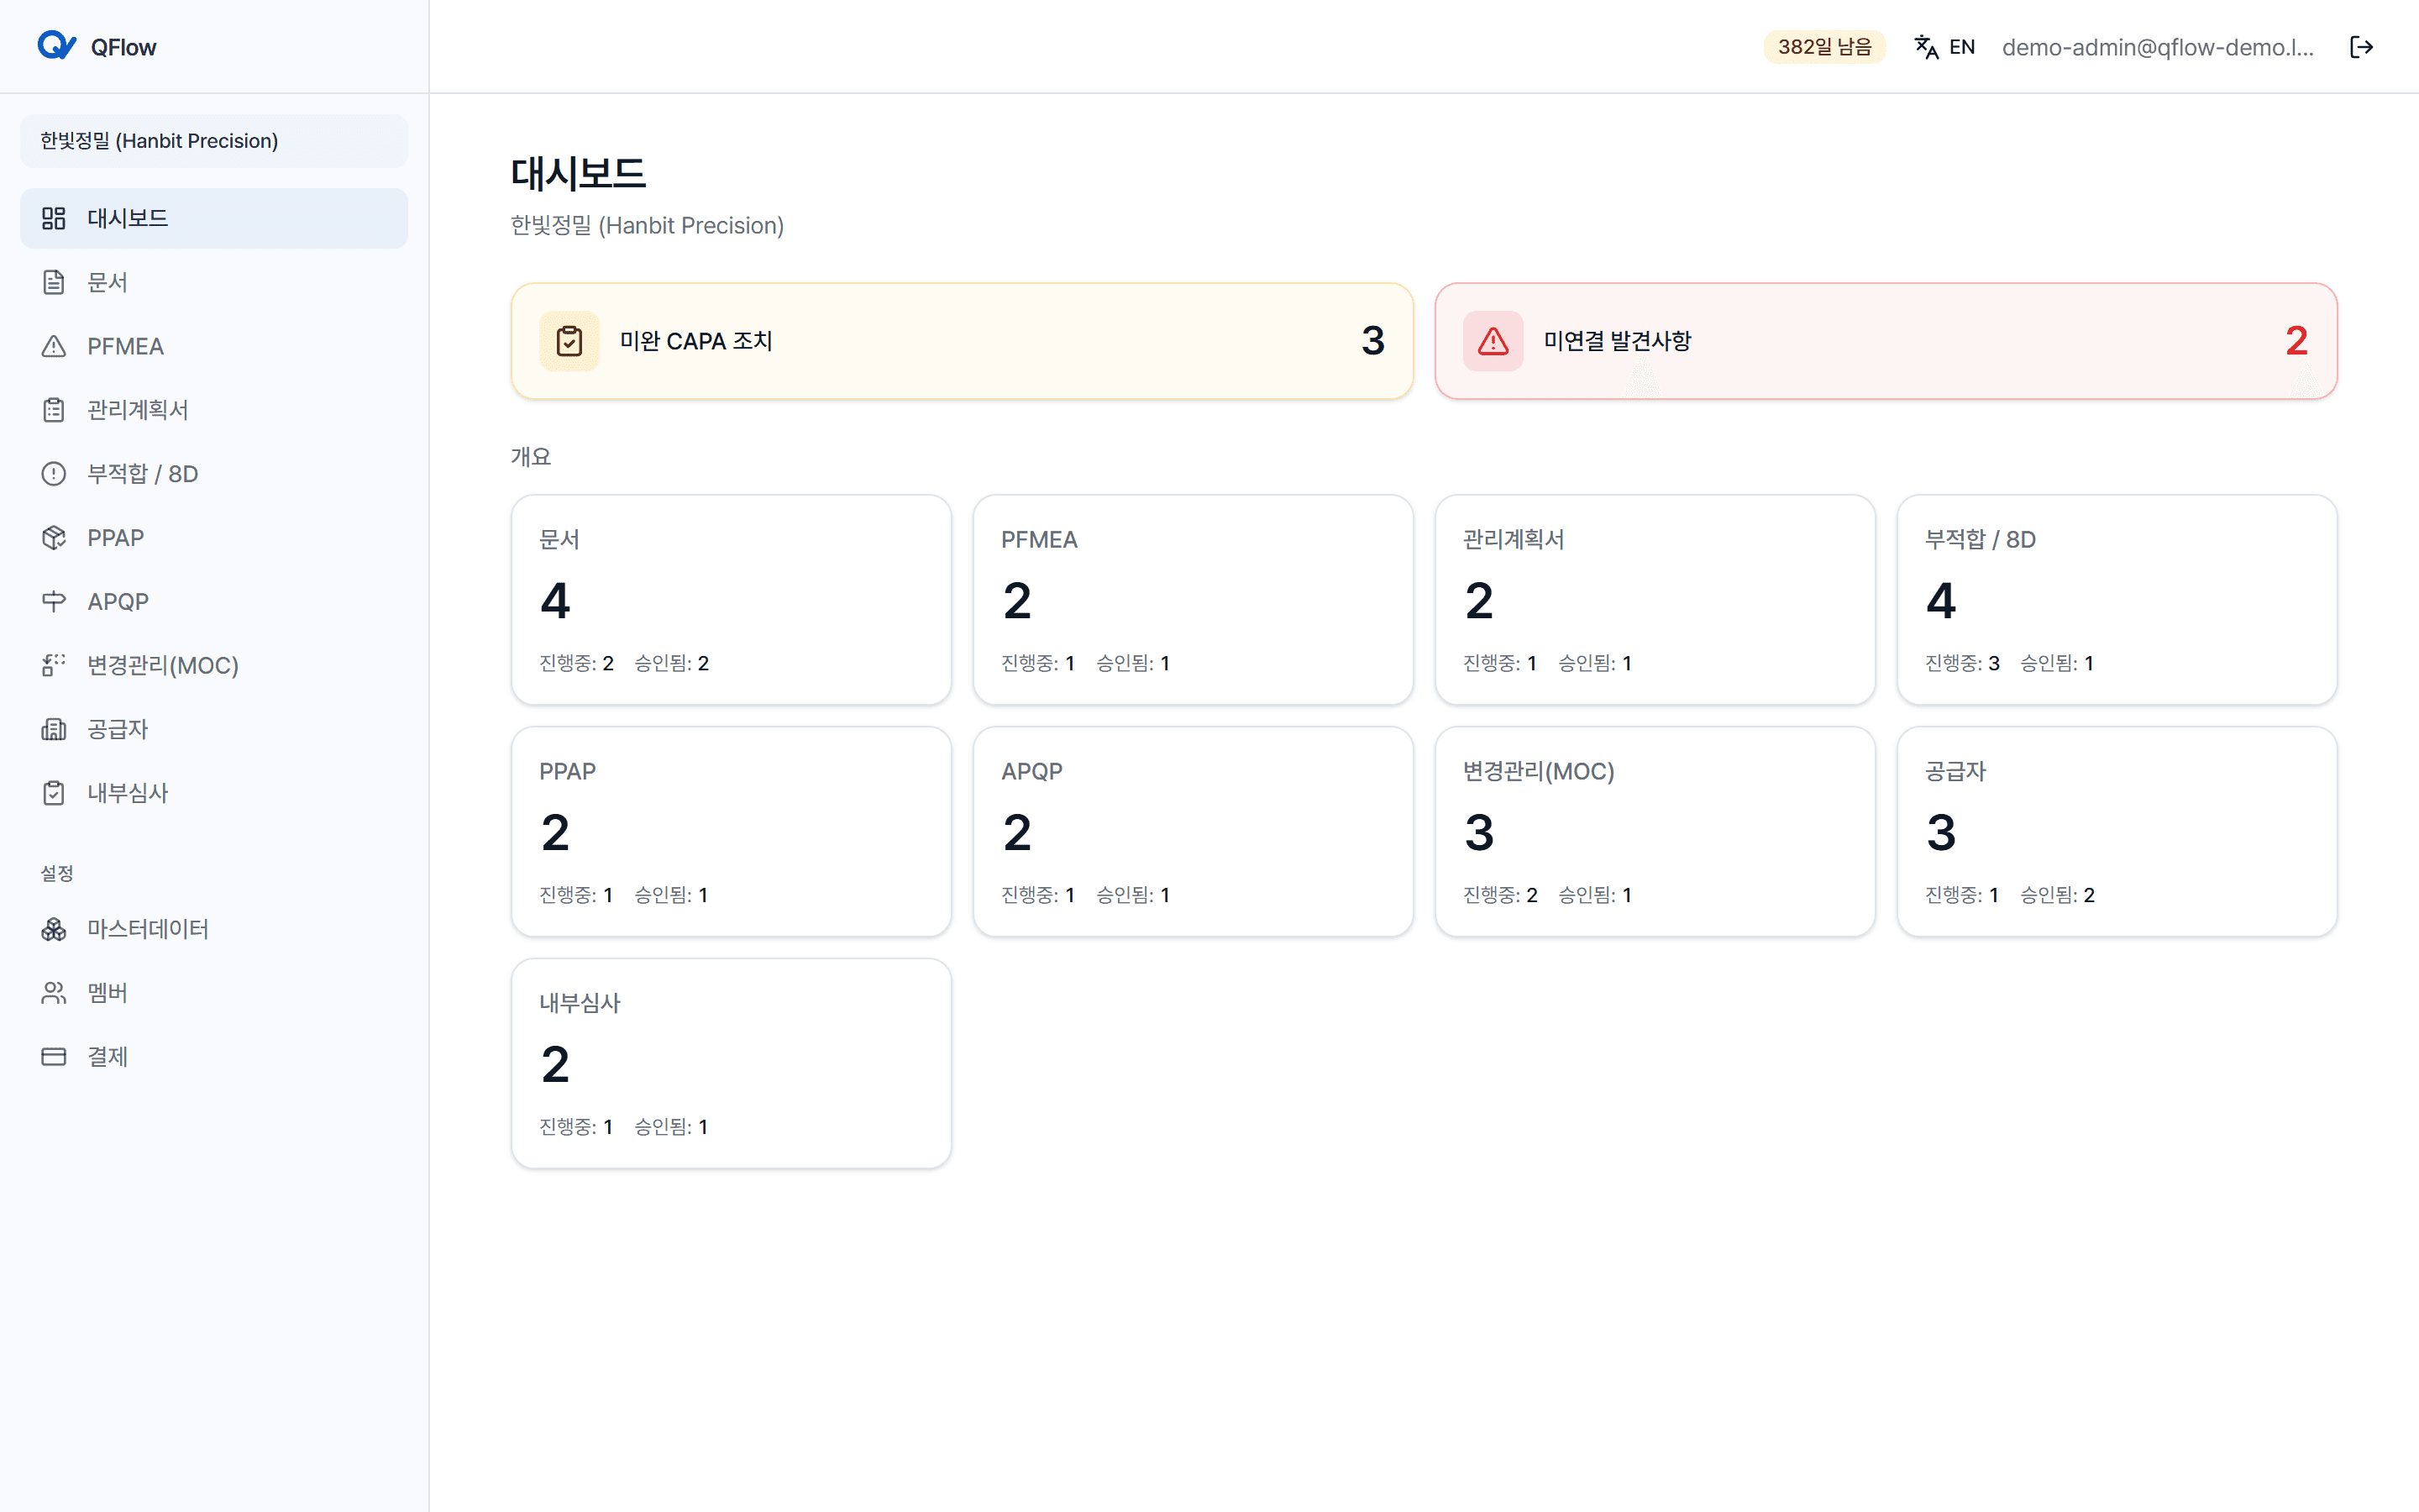
Task: Open 멤버 settings page
Action: 214,993
